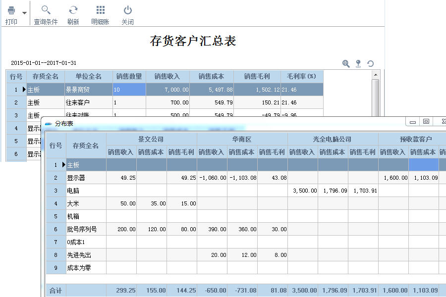Click the Print (打印) printer icon
The width and height of the screenshot is (446, 297).
pyautogui.click(x=11, y=10)
